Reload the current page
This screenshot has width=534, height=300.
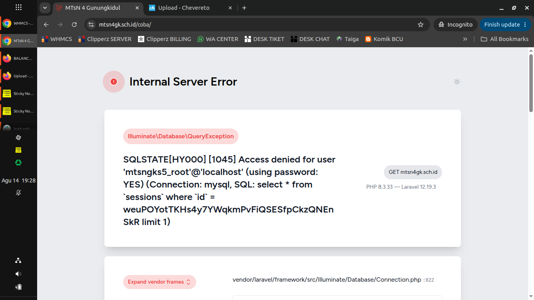(x=74, y=25)
